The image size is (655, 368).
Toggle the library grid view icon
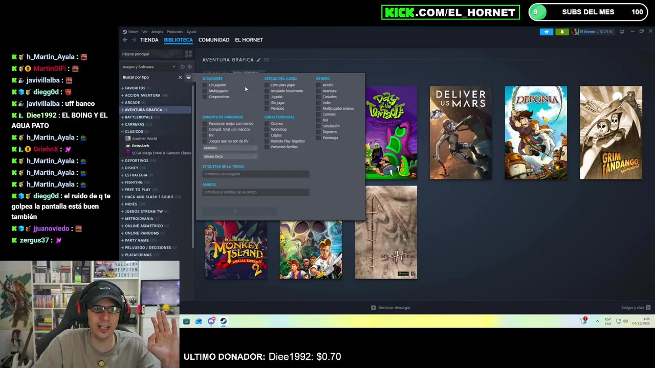pos(188,54)
